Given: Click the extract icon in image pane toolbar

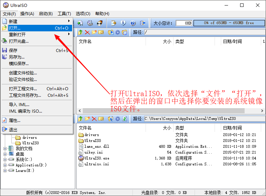Looking at the screenshot, I should pyautogui.click(x=111, y=32).
